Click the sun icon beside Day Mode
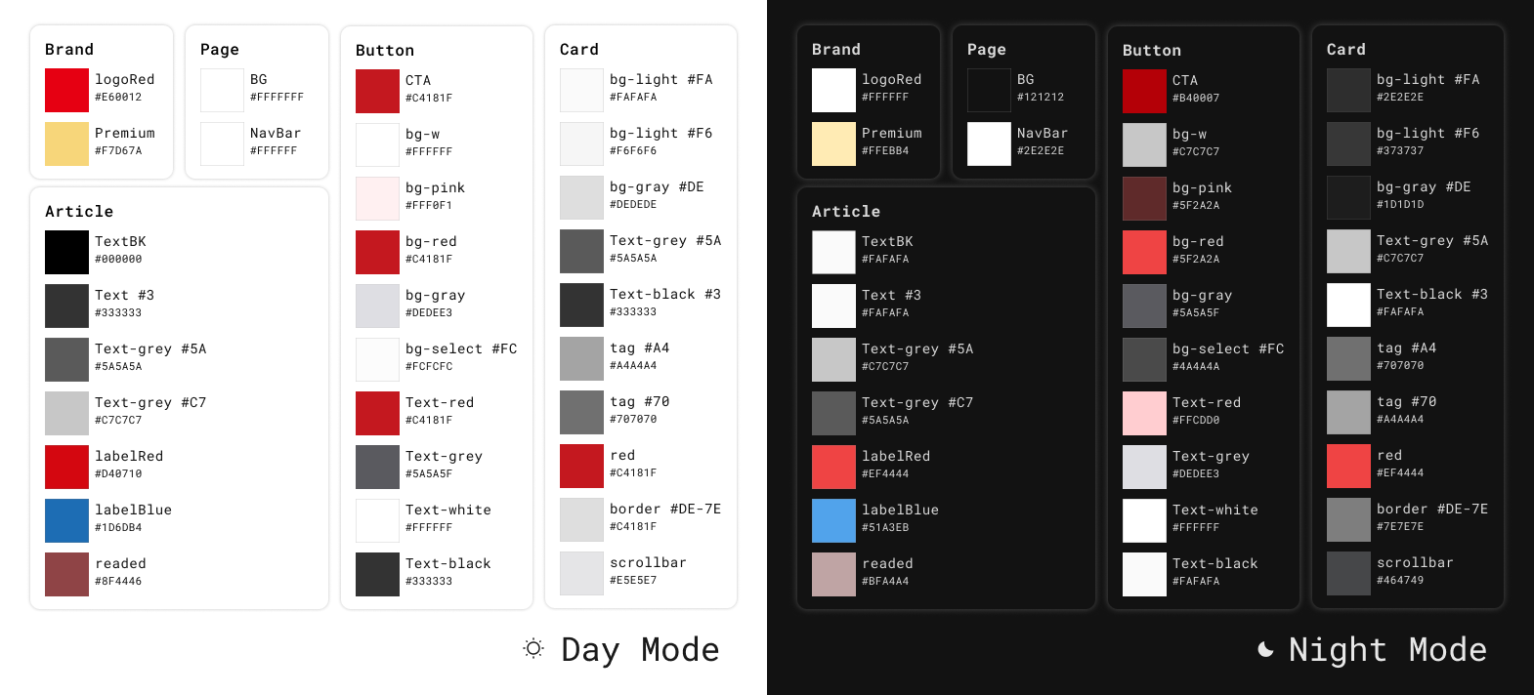This screenshot has width=1534, height=695. click(533, 648)
